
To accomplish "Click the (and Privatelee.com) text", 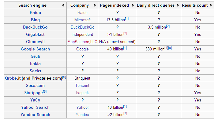I will click(42, 78).
